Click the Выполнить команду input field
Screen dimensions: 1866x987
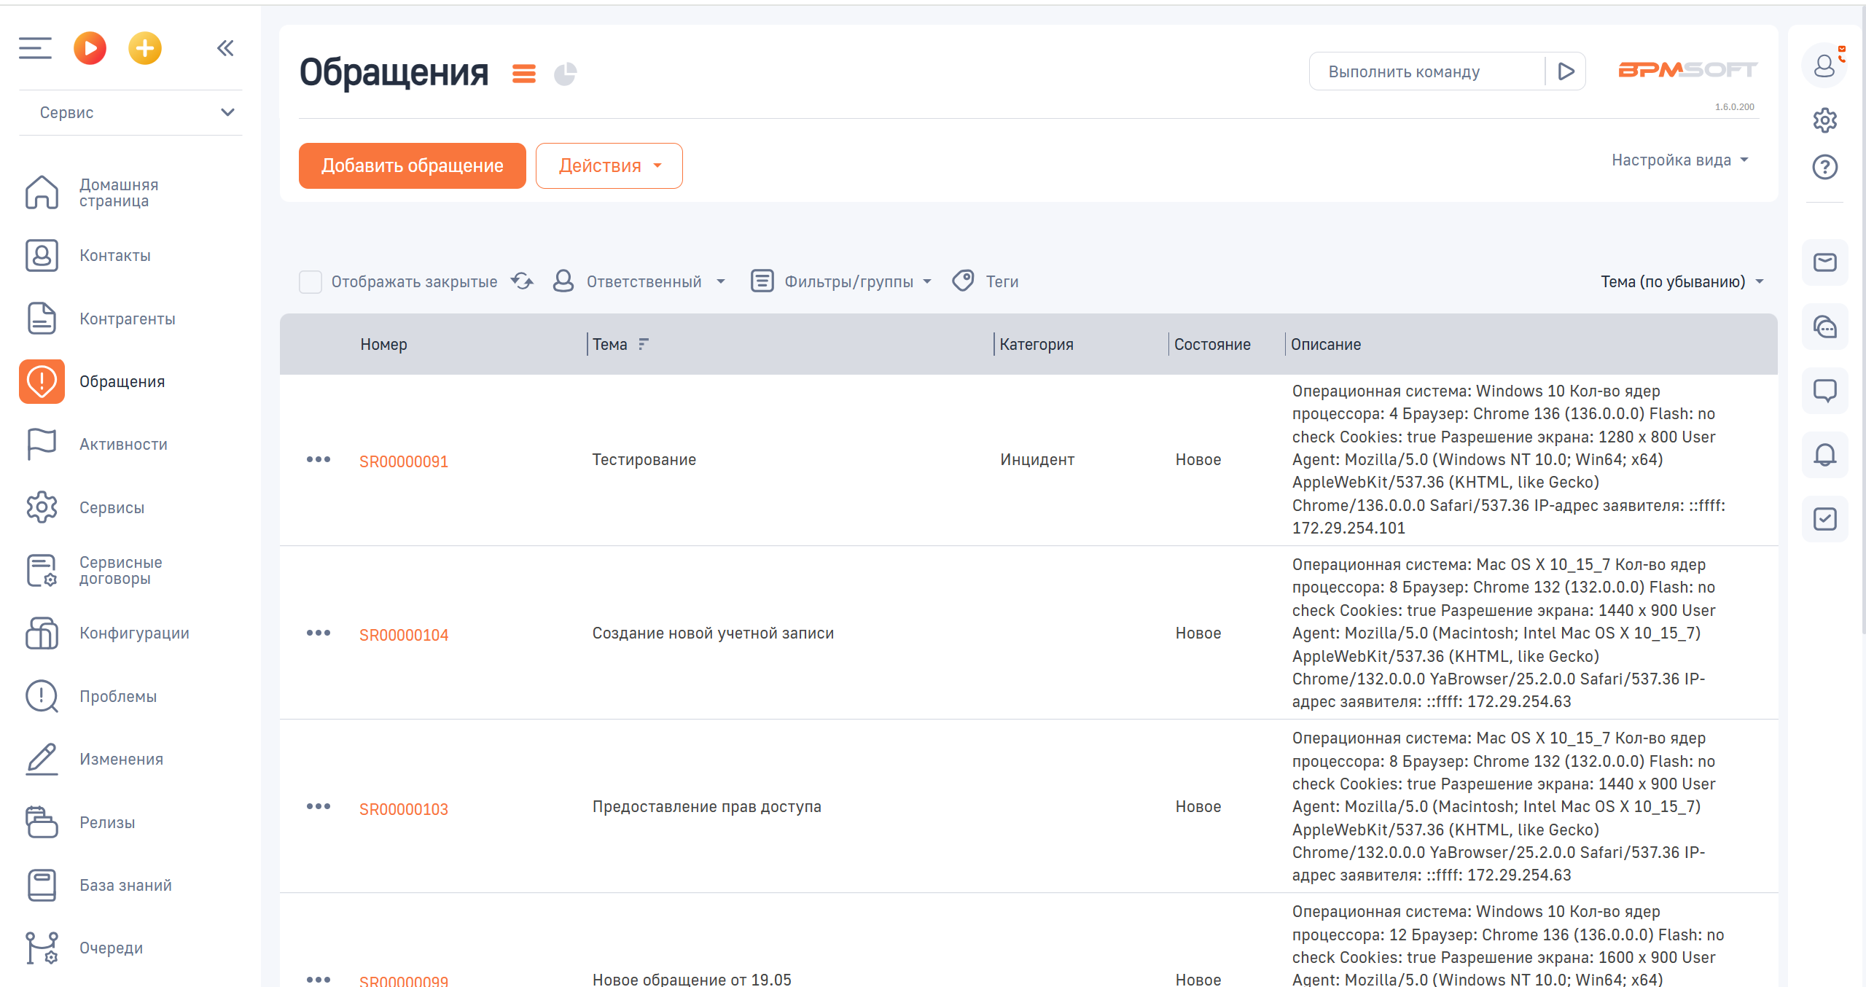pyautogui.click(x=1426, y=71)
